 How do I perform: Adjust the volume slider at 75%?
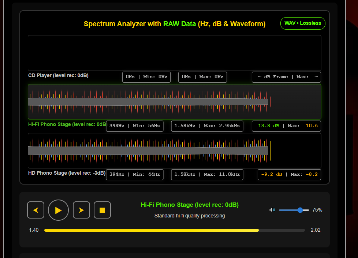click(x=294, y=210)
